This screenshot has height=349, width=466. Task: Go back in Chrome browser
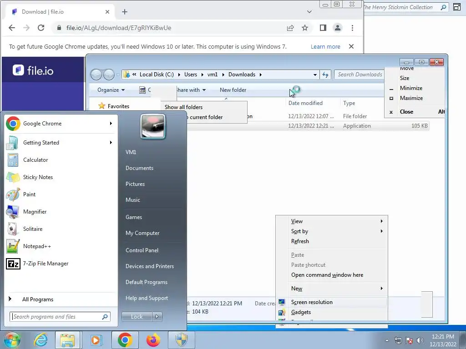click(x=11, y=28)
